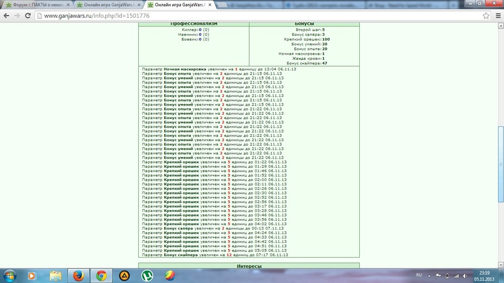Click the colorful ball taskbar icon
Viewport: 504px width, 283px height.
click(170, 275)
